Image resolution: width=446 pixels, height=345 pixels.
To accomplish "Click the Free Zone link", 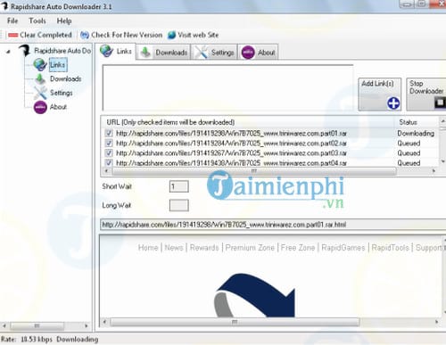I will coord(298,248).
